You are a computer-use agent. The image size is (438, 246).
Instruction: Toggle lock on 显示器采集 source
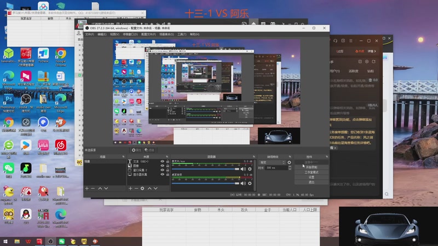tap(168, 174)
